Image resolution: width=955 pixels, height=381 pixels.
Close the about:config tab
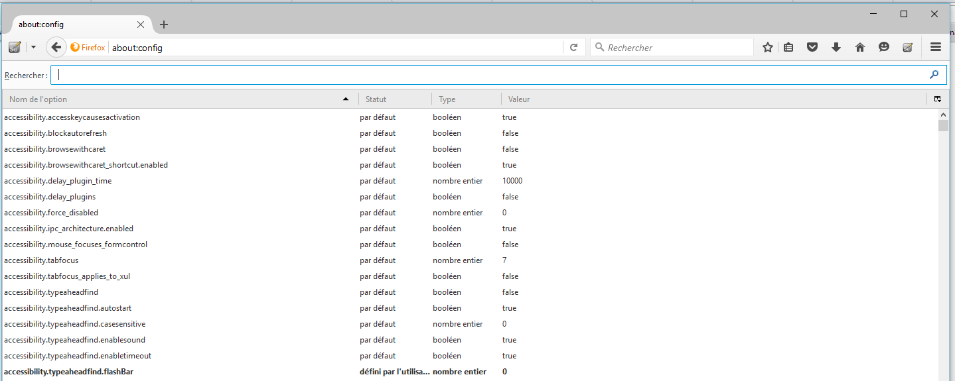[141, 25]
